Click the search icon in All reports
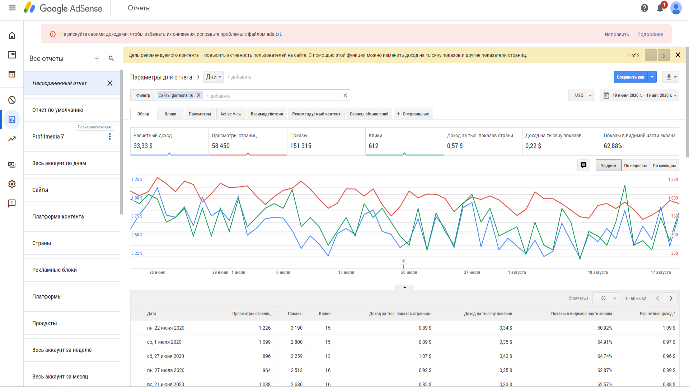Screen dimensions: 689x387 (111, 58)
